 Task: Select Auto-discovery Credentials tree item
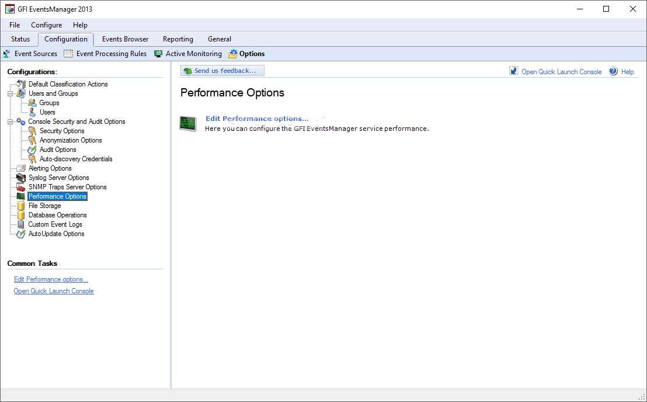76,159
